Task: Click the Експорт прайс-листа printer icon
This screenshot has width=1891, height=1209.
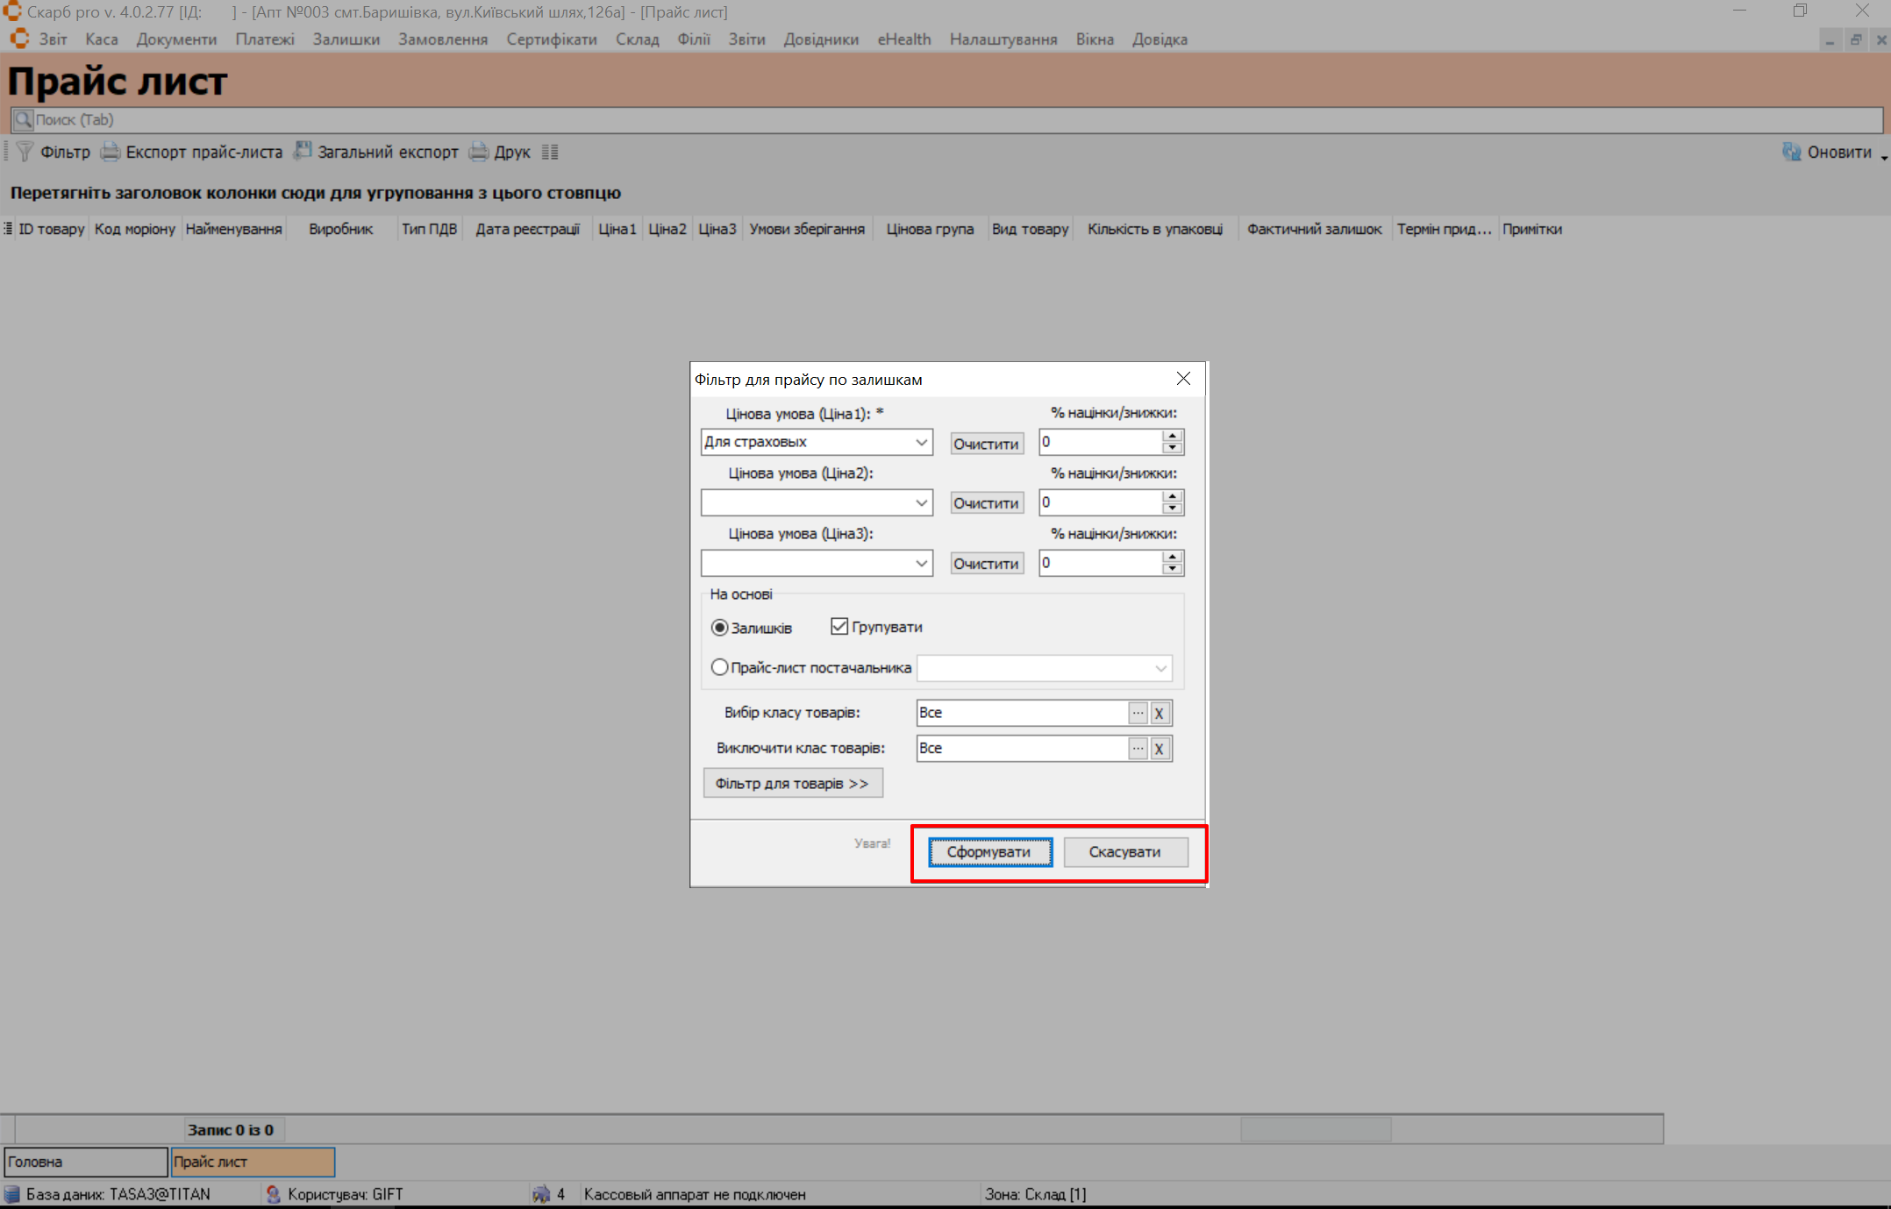Action: 111,152
